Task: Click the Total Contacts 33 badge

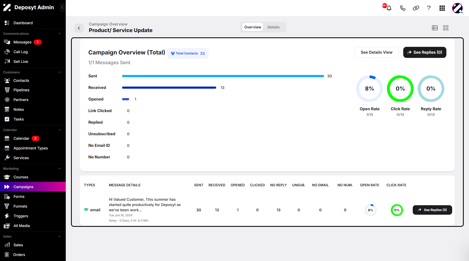Action: tap(188, 53)
